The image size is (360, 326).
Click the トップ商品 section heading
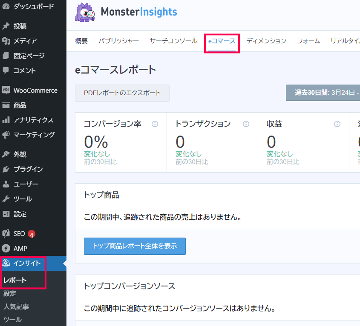101,195
